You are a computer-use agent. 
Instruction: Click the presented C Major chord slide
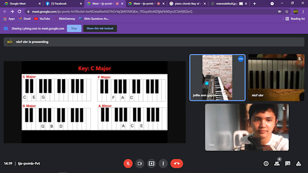point(95,102)
